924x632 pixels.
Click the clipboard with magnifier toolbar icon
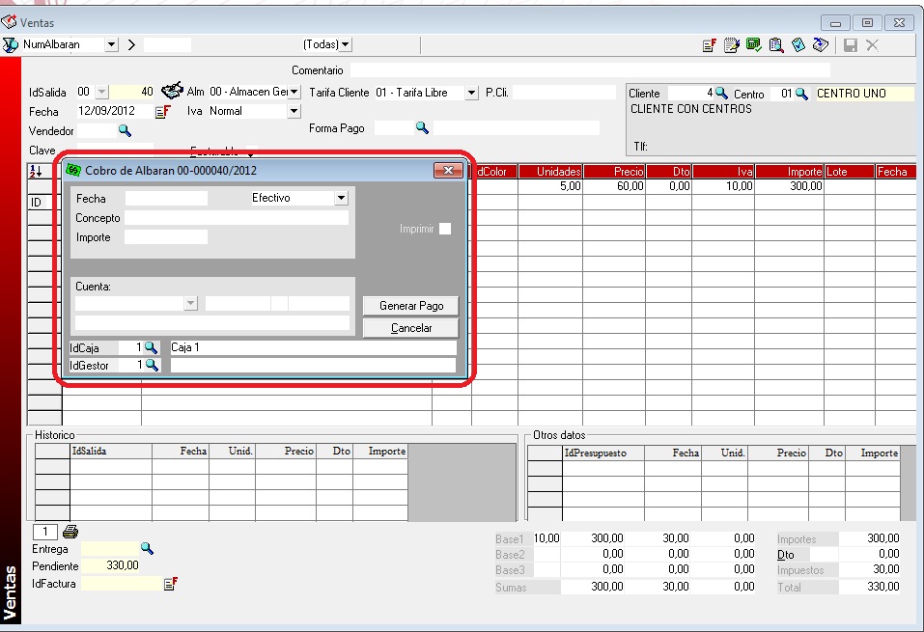[x=776, y=44]
